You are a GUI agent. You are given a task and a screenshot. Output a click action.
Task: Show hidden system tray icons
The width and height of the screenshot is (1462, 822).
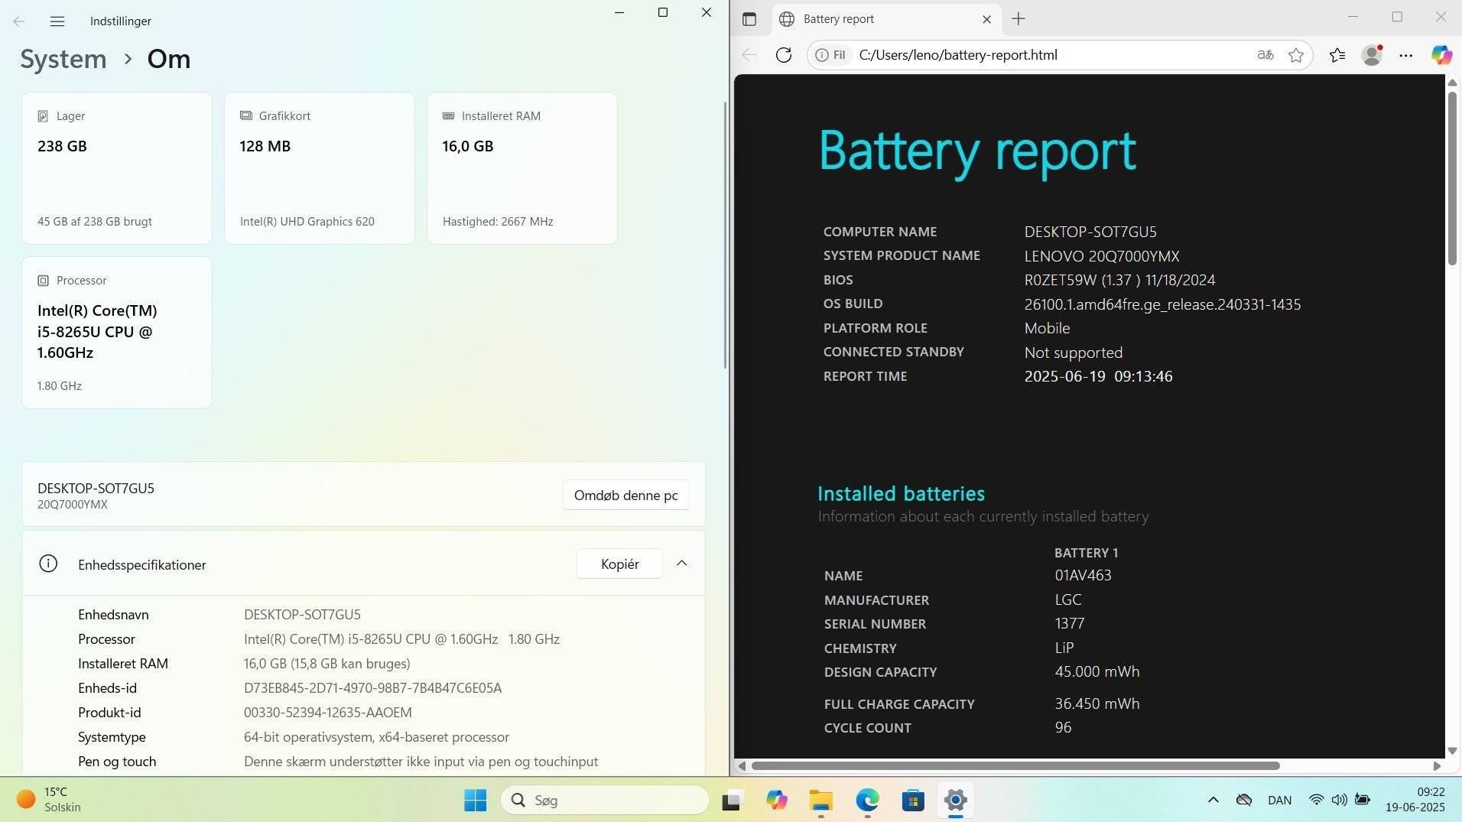(x=1213, y=800)
